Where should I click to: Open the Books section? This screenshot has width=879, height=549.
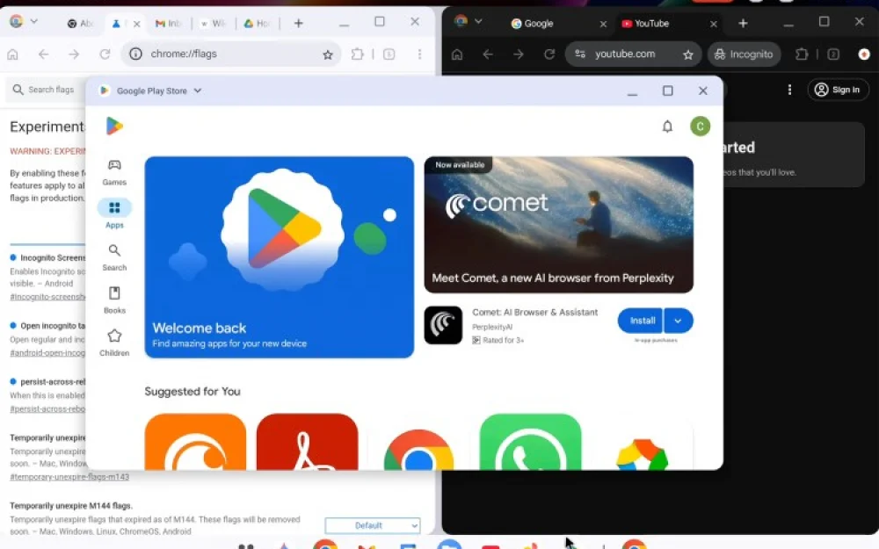pyautogui.click(x=114, y=300)
